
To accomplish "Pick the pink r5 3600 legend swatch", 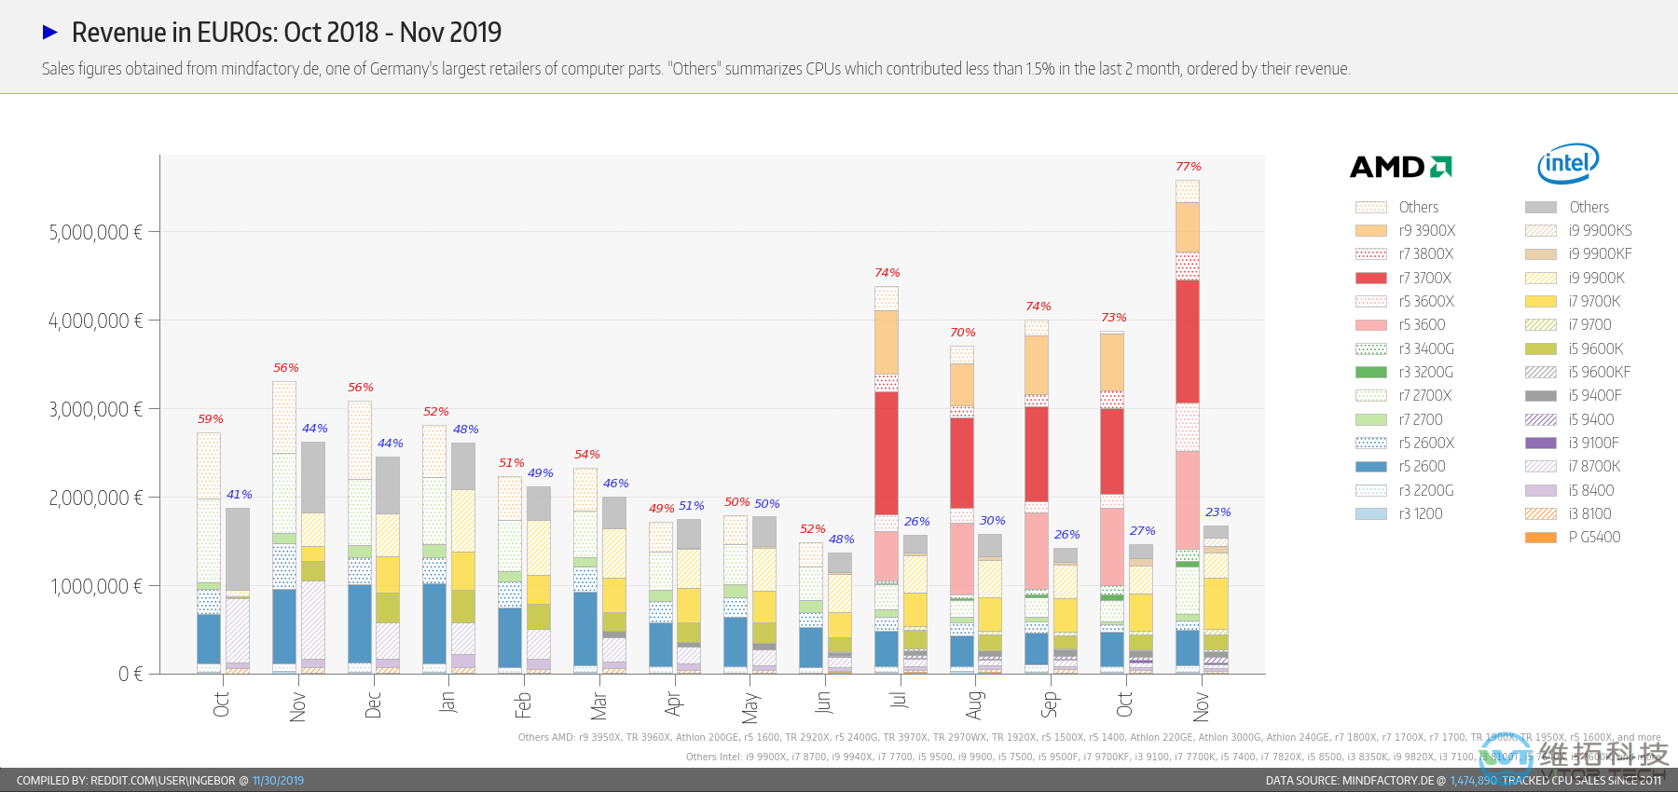I will [x=1371, y=324].
